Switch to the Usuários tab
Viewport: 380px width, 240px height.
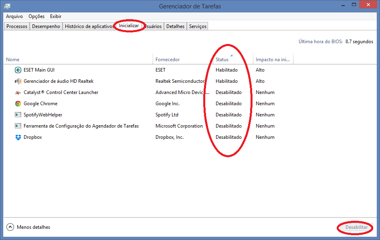[x=153, y=26]
